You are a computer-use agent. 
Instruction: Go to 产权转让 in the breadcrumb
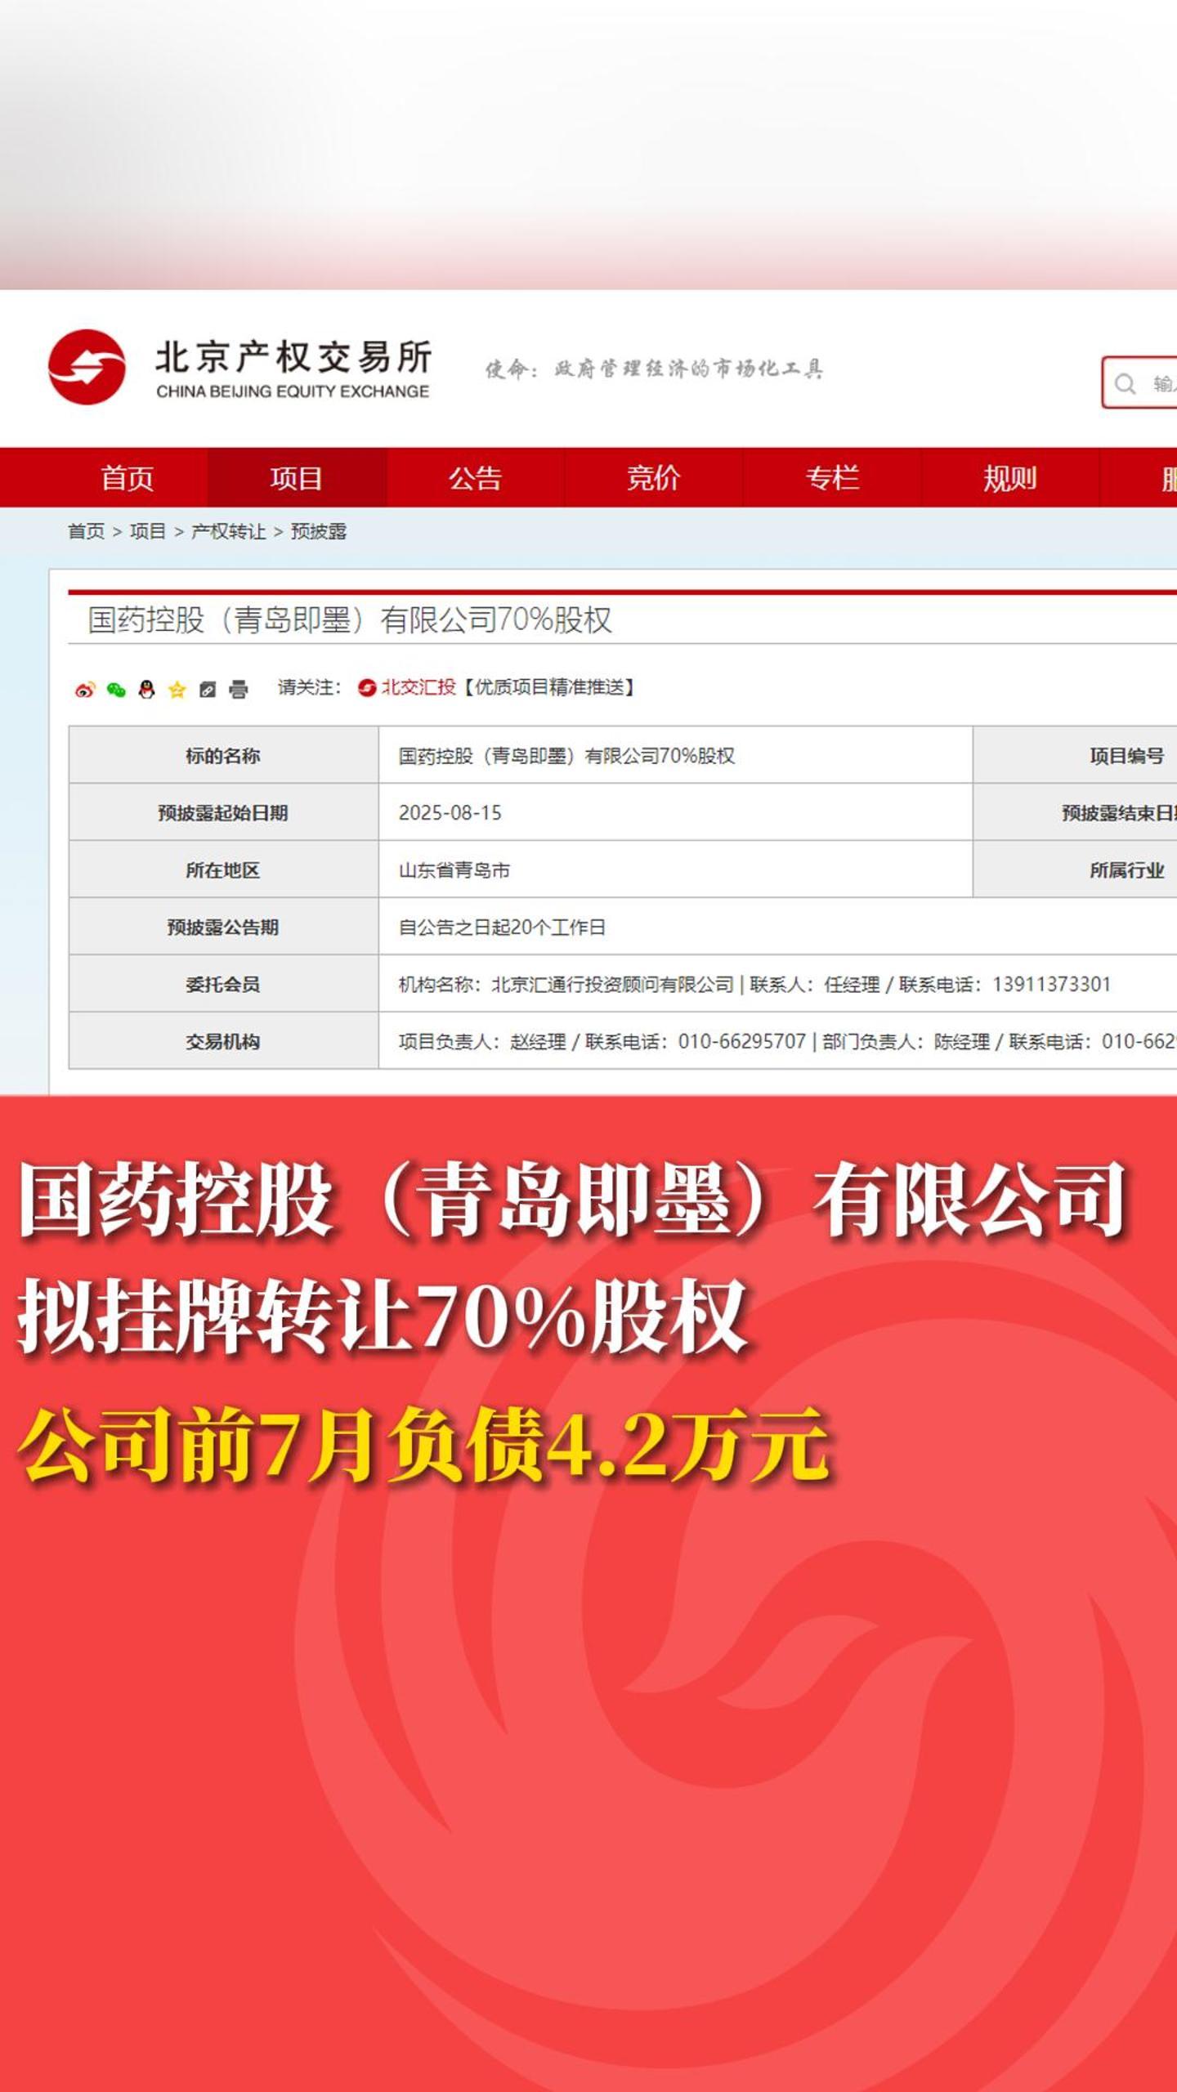pos(228,532)
